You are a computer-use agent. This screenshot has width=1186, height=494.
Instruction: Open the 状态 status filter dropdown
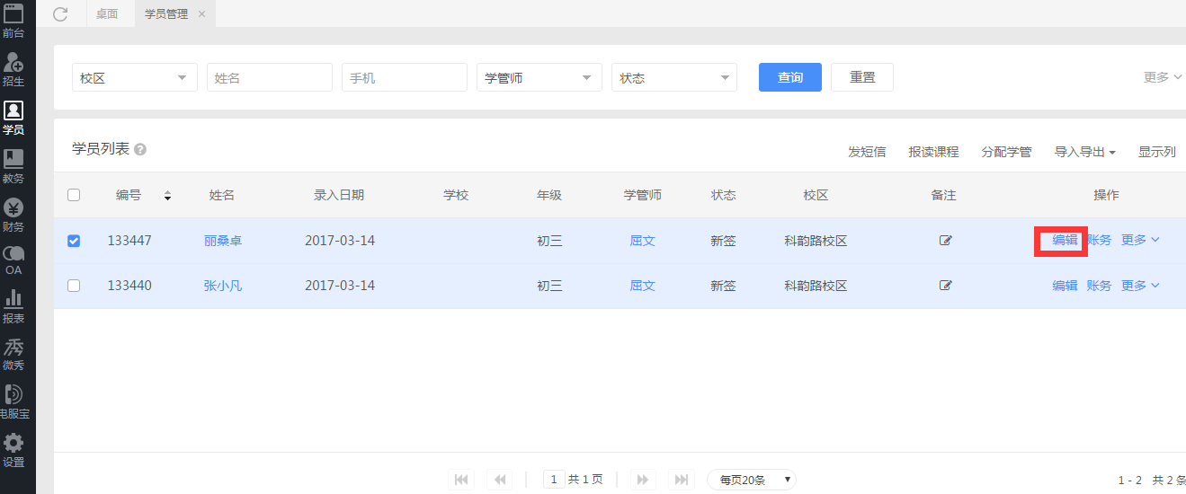[674, 77]
